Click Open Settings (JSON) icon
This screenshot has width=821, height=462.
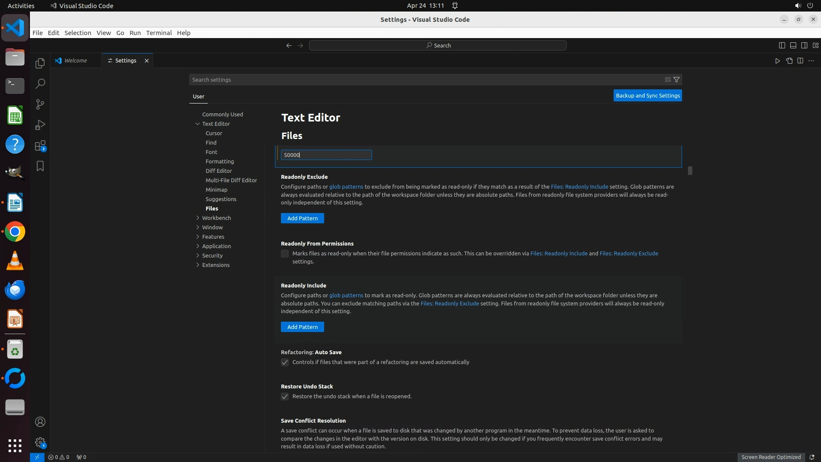click(789, 61)
